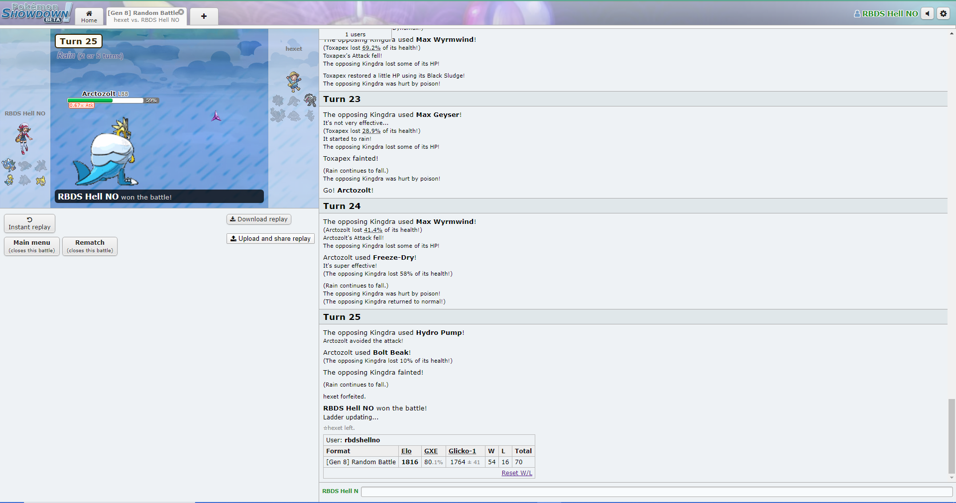Image resolution: width=956 pixels, height=503 pixels.
Task: Click the hexet player name label
Action: click(x=294, y=49)
